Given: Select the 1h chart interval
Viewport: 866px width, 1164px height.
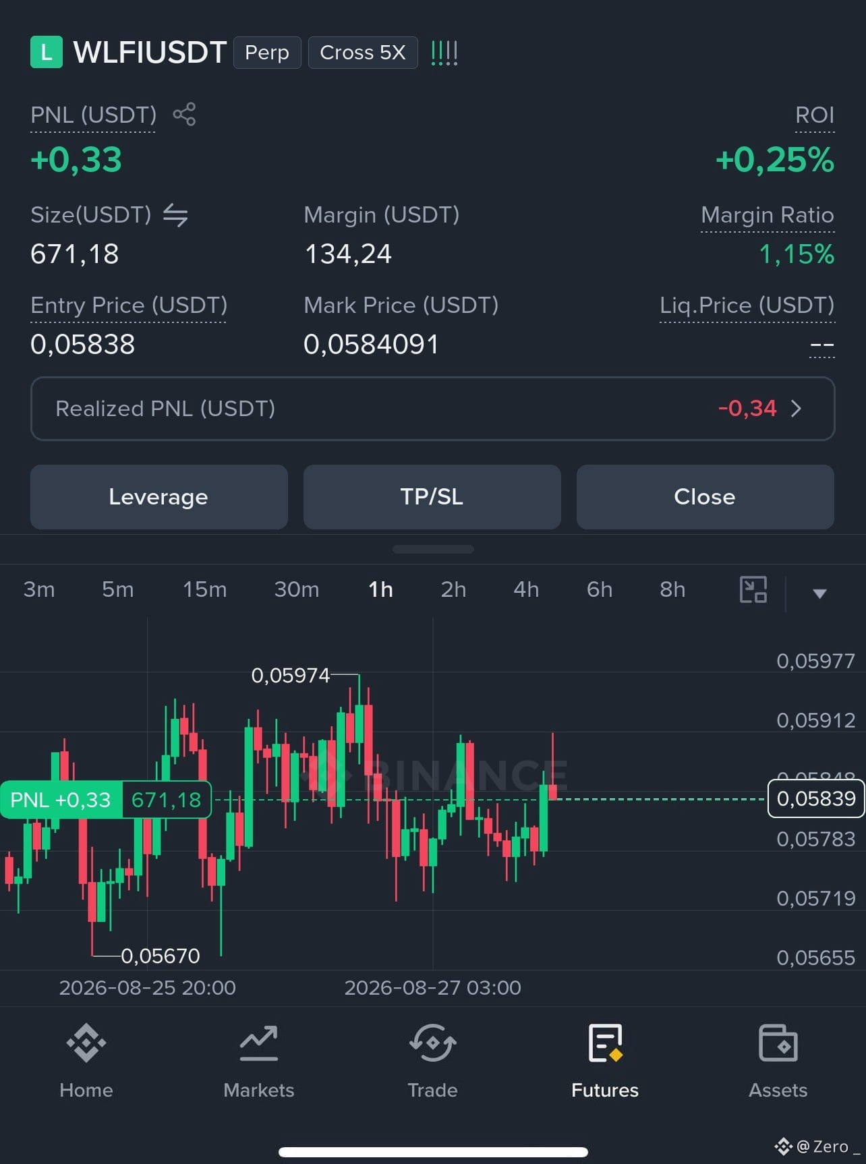Looking at the screenshot, I should (380, 589).
